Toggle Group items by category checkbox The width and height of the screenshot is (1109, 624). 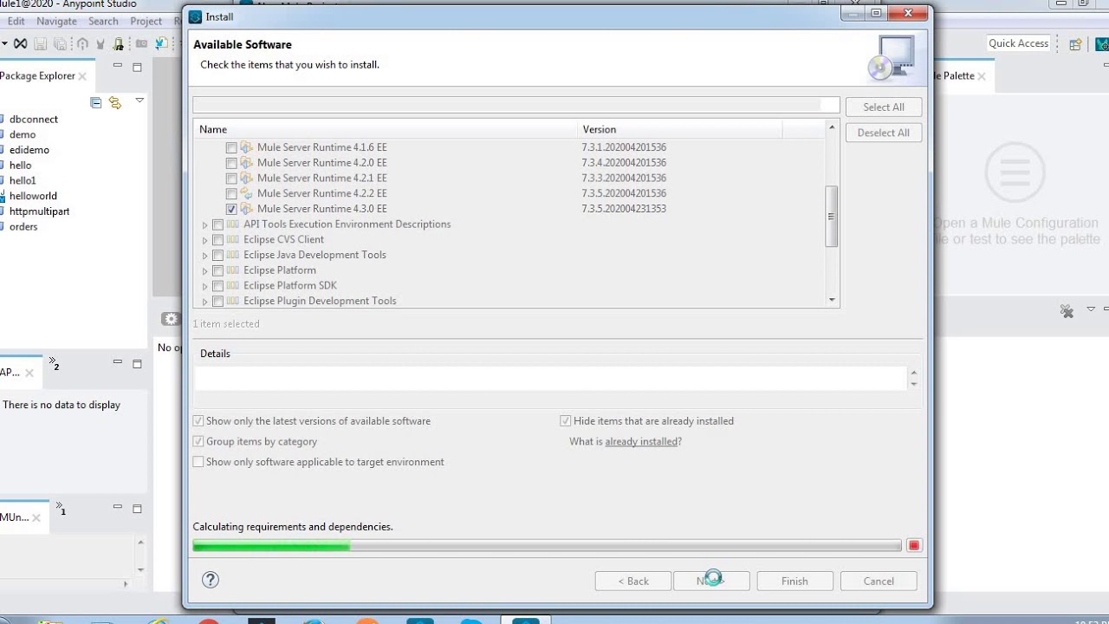pos(198,442)
